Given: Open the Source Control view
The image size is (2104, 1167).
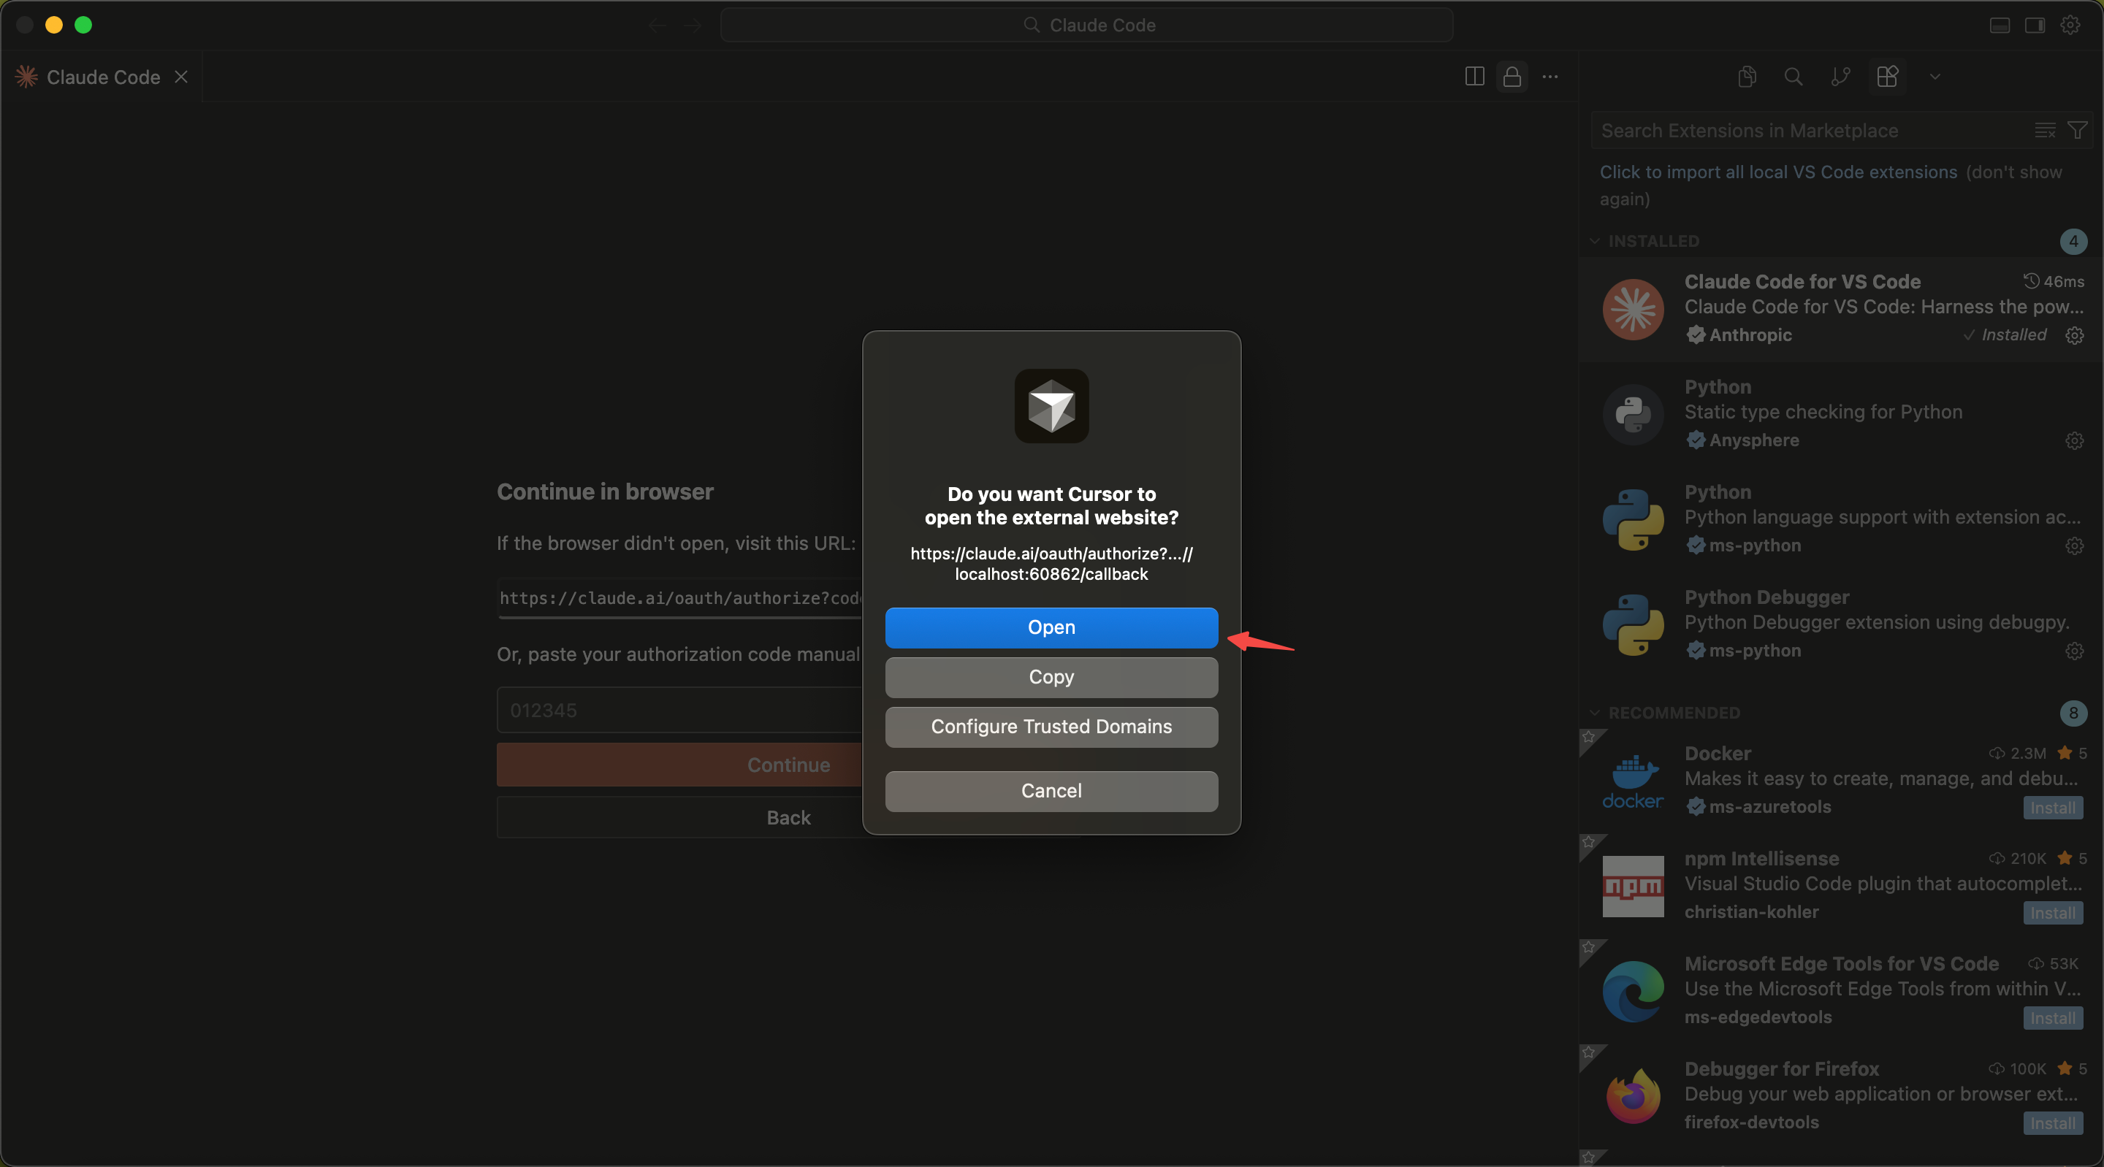Looking at the screenshot, I should pyautogui.click(x=1840, y=77).
